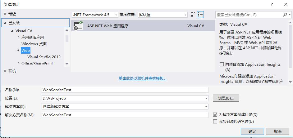The image size is (293, 138).
Task: Click the ASP.NET Web application template icon
Action: point(78,26)
